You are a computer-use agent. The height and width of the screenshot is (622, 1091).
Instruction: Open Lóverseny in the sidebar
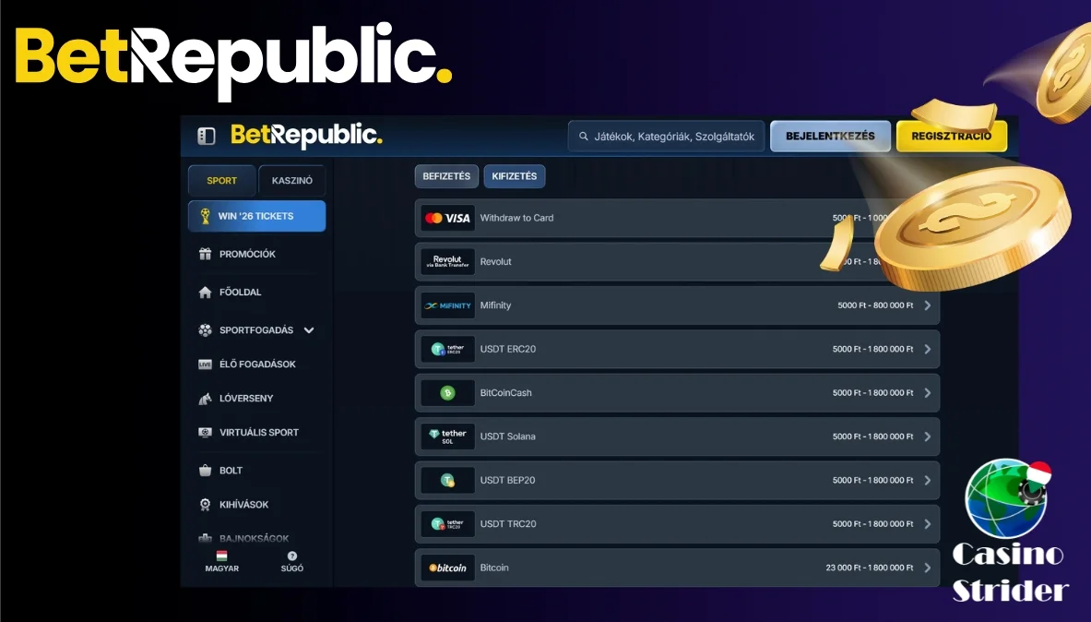[246, 399]
